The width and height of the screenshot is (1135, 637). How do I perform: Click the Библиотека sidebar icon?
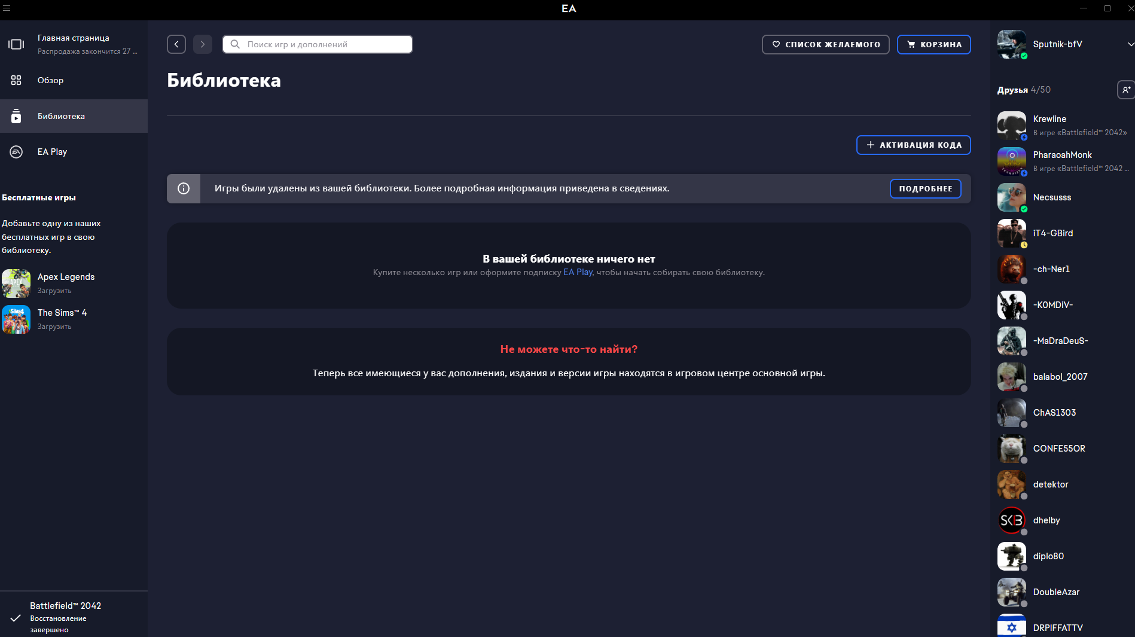click(16, 116)
